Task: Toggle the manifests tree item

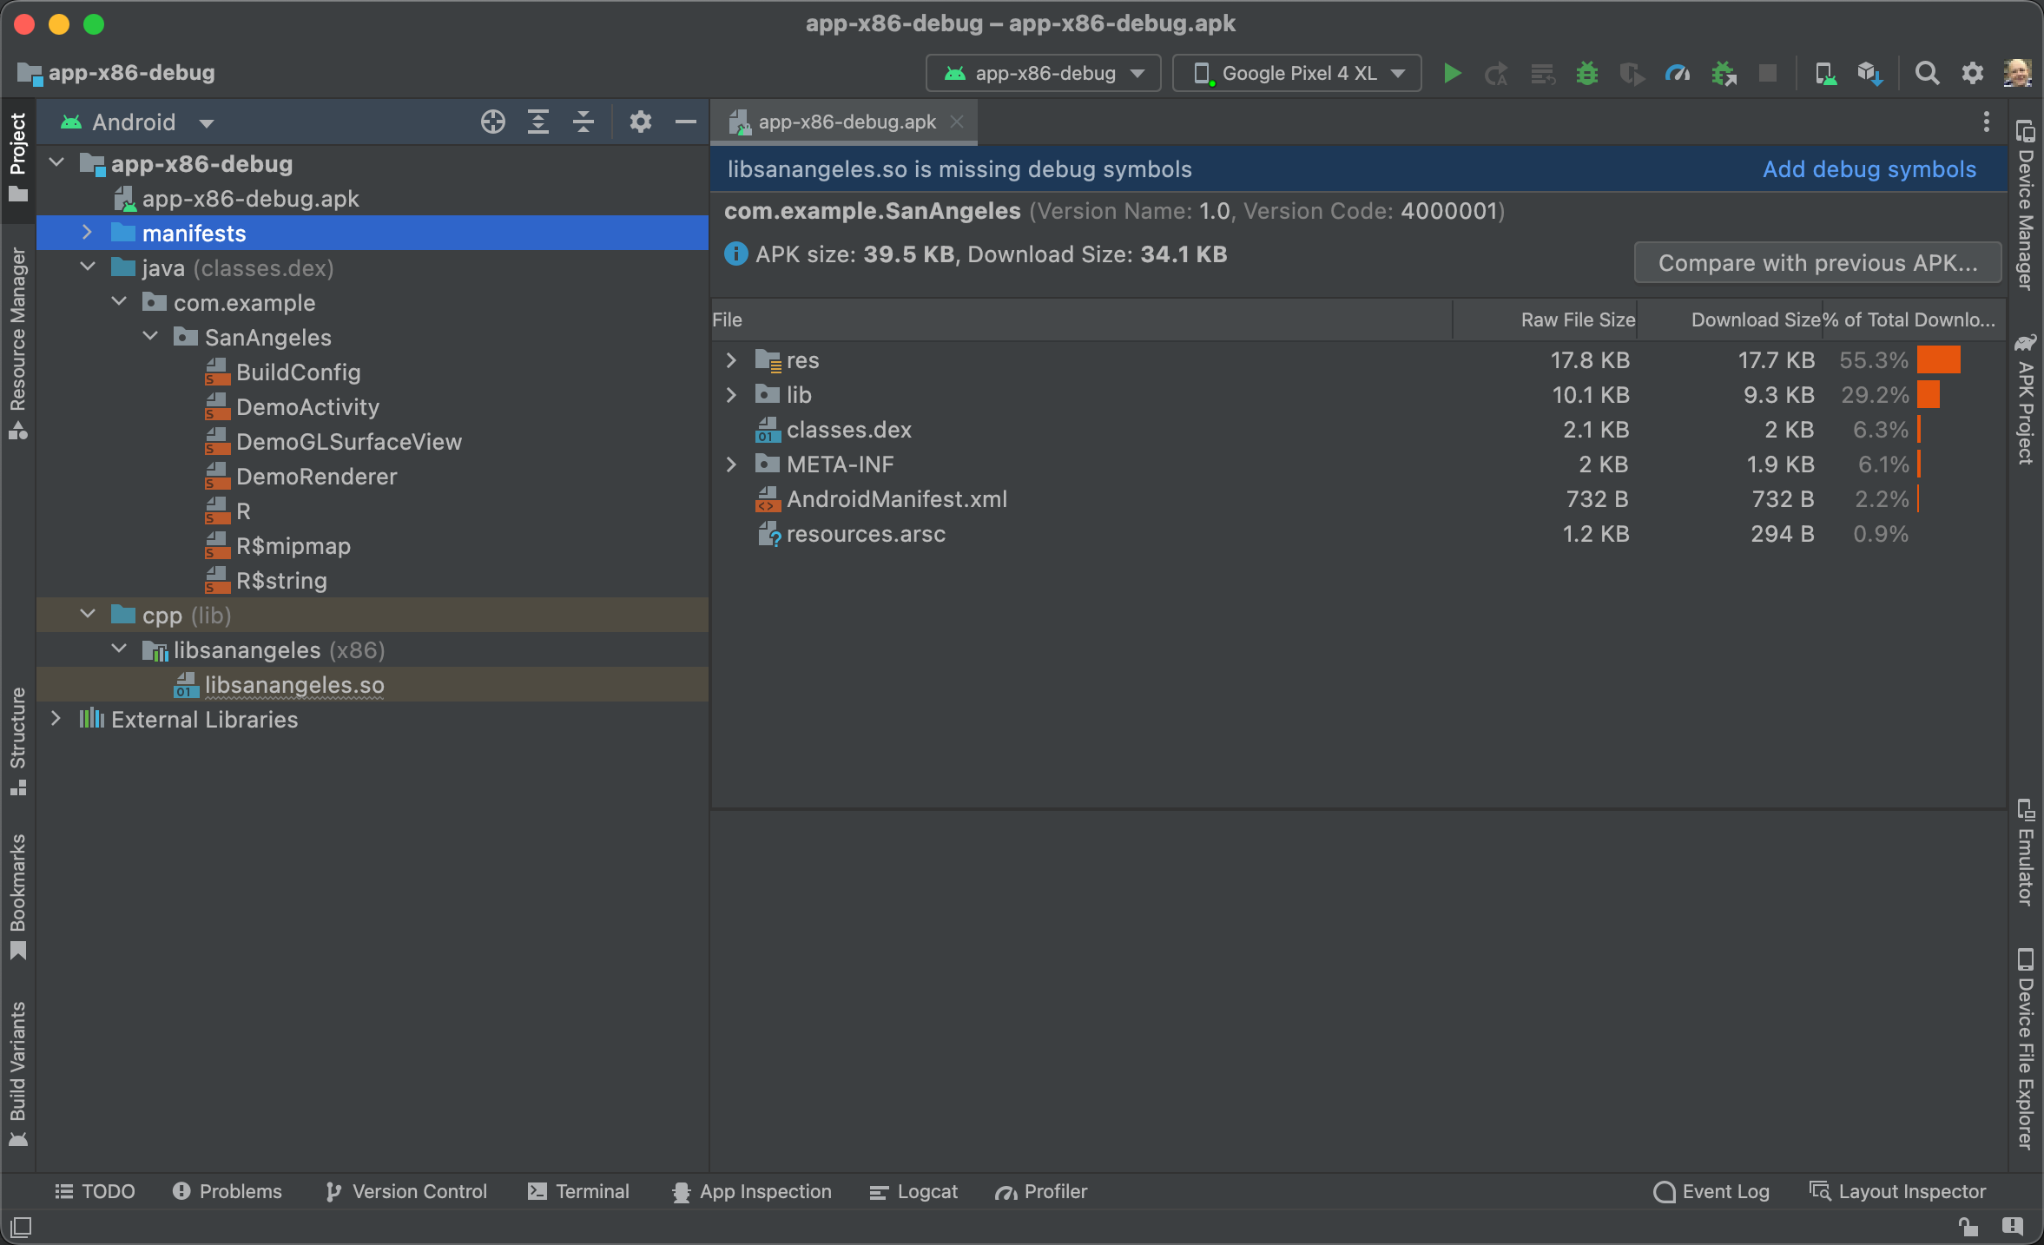Action: tap(88, 232)
